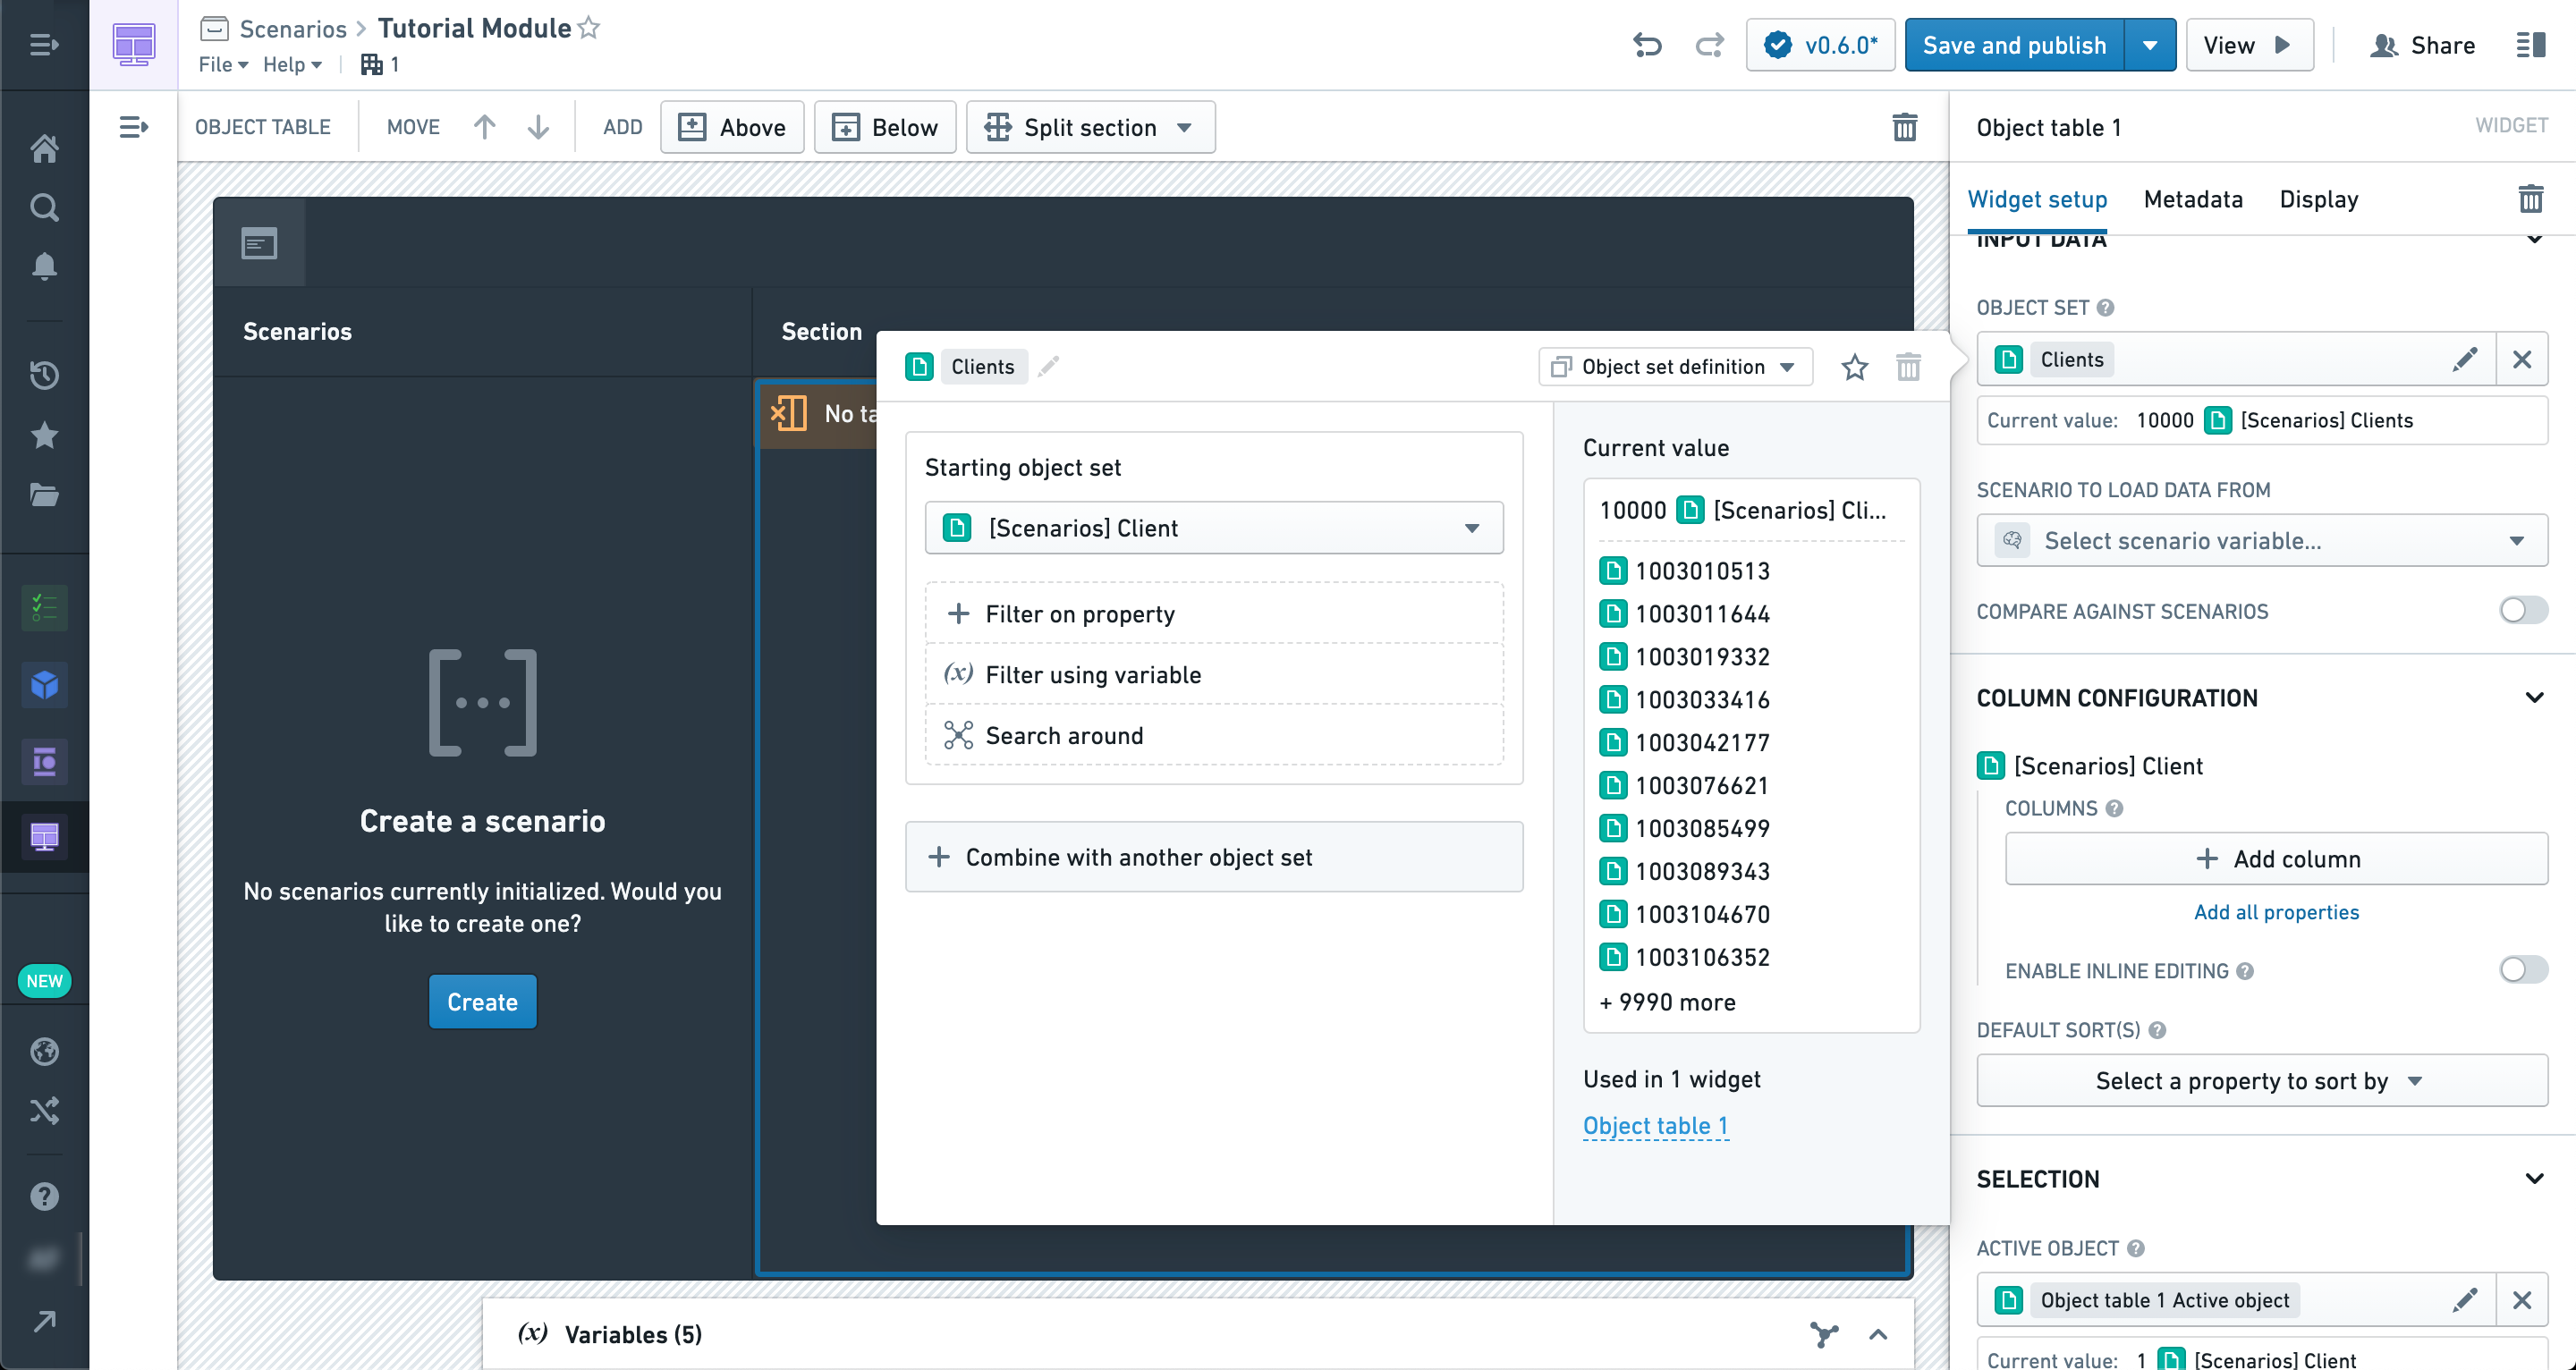Screen dimensions: 2576x1370
Task: Click the undo arrow icon
Action: [x=1647, y=45]
